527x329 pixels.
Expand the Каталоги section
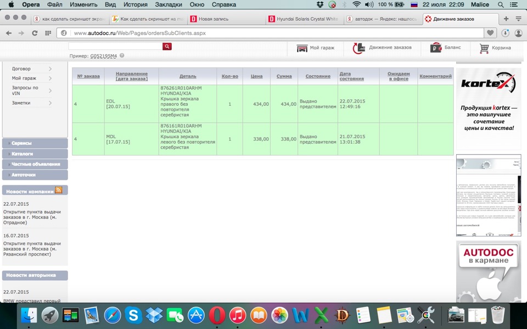click(x=35, y=154)
